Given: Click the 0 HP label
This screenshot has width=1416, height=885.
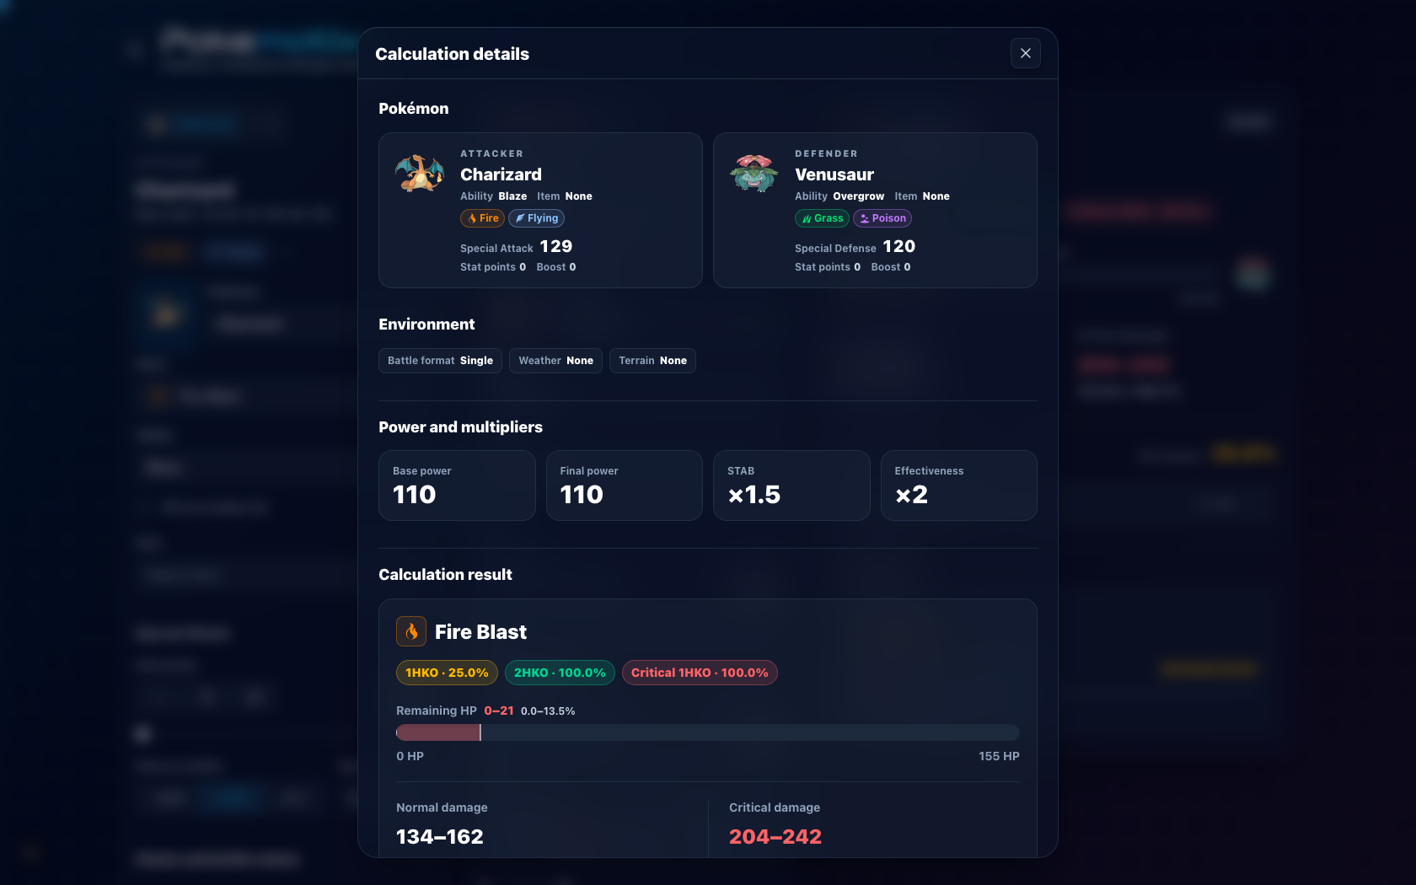Looking at the screenshot, I should (x=410, y=756).
